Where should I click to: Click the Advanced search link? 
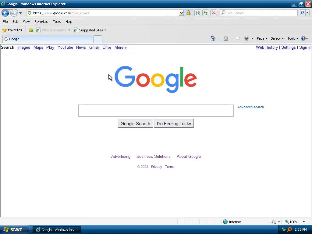250,107
